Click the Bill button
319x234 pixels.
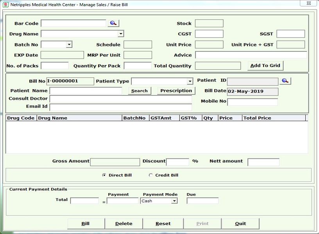pyautogui.click(x=86, y=223)
